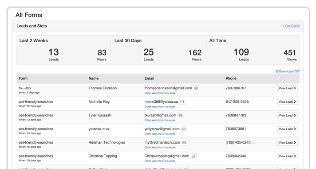
Task: Click 'When: 15 days ago' timestamp
Action: tap(30, 133)
